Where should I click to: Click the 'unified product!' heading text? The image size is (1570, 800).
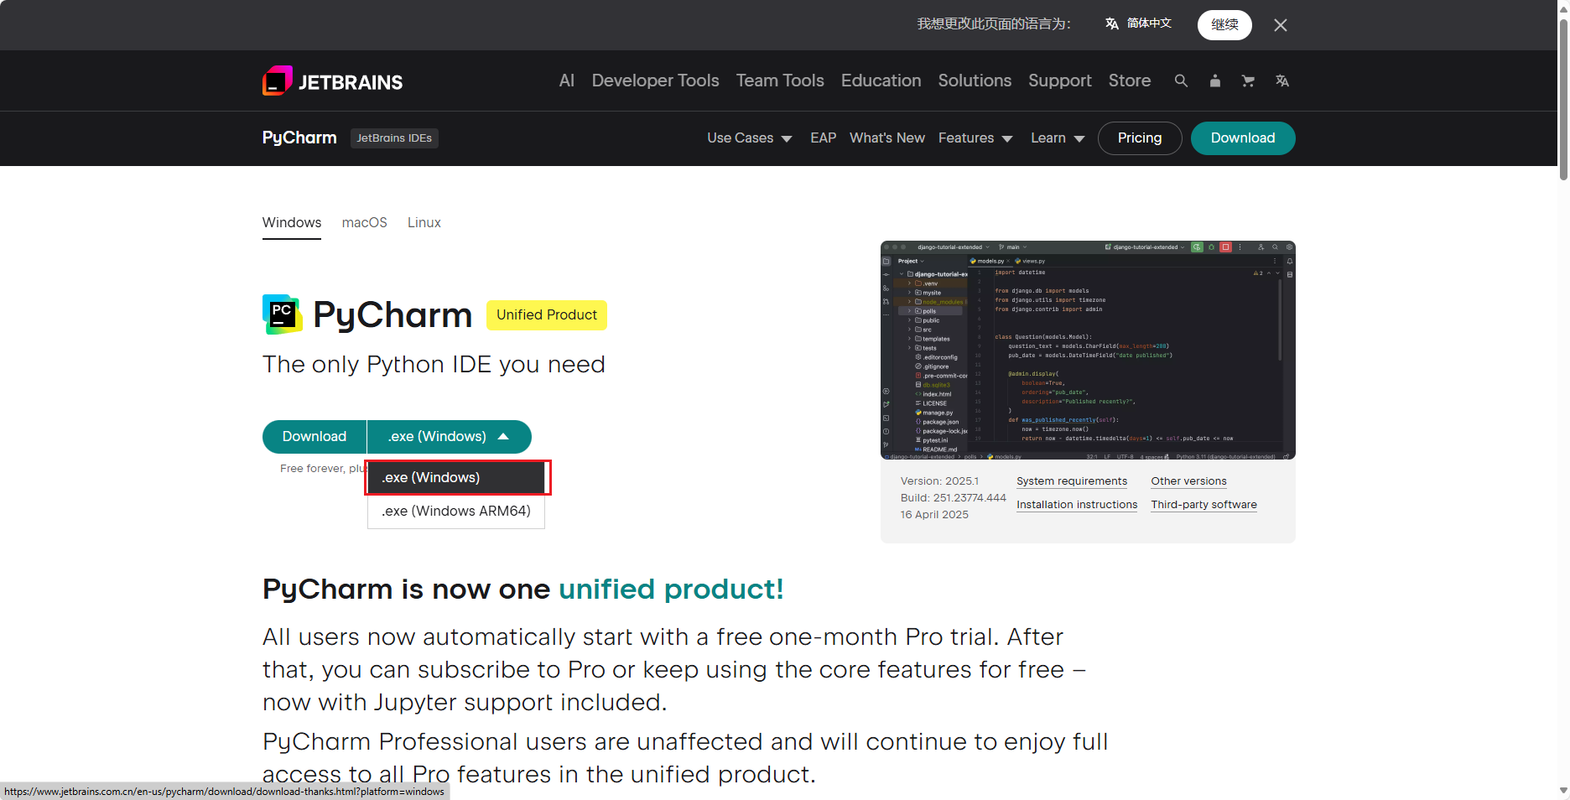coord(671,590)
